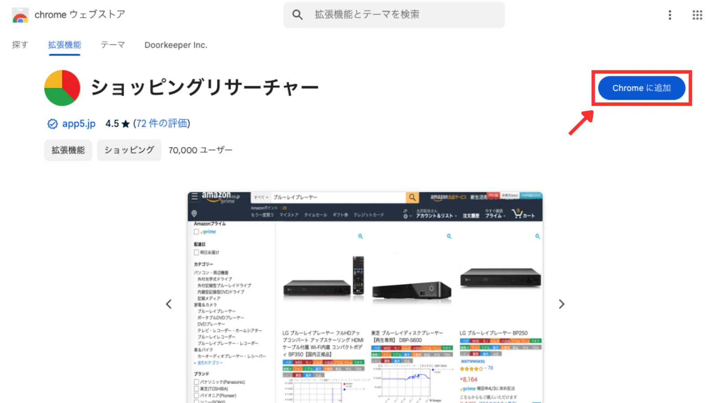This screenshot has width=716, height=403.
Task: Click the ショッピング category chip
Action: tap(129, 150)
